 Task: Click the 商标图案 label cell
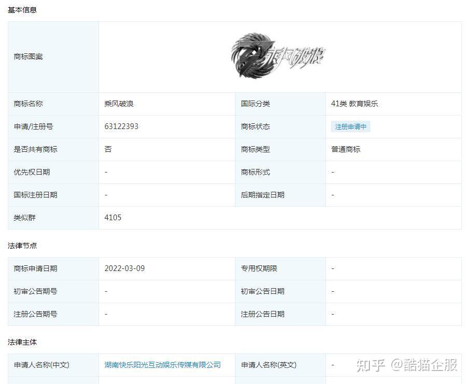[x=53, y=57]
